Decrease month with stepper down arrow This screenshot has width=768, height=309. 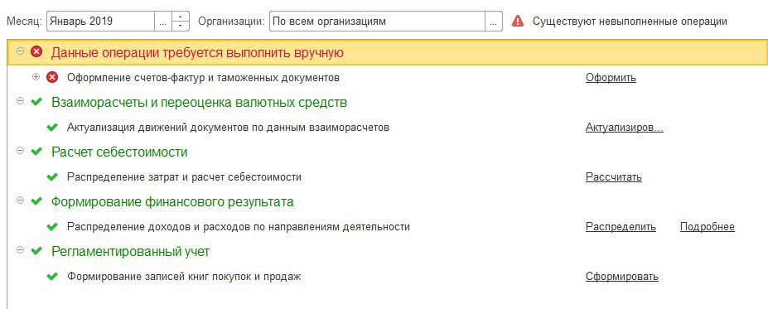[181, 27]
